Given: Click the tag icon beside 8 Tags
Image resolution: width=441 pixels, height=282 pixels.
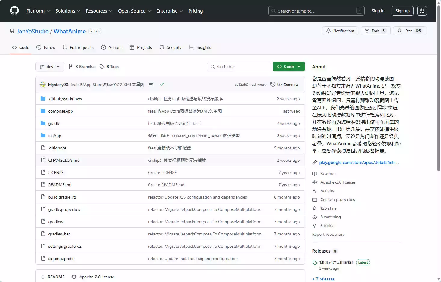Looking at the screenshot, I should click(x=102, y=67).
